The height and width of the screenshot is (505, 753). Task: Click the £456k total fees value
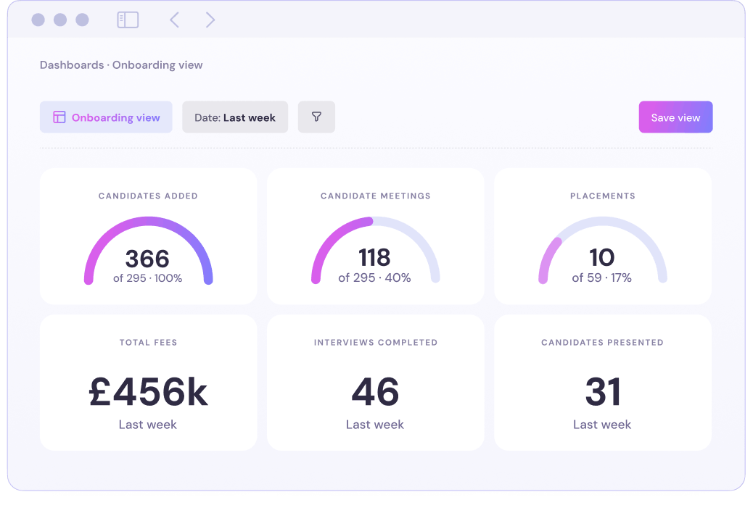(x=149, y=392)
